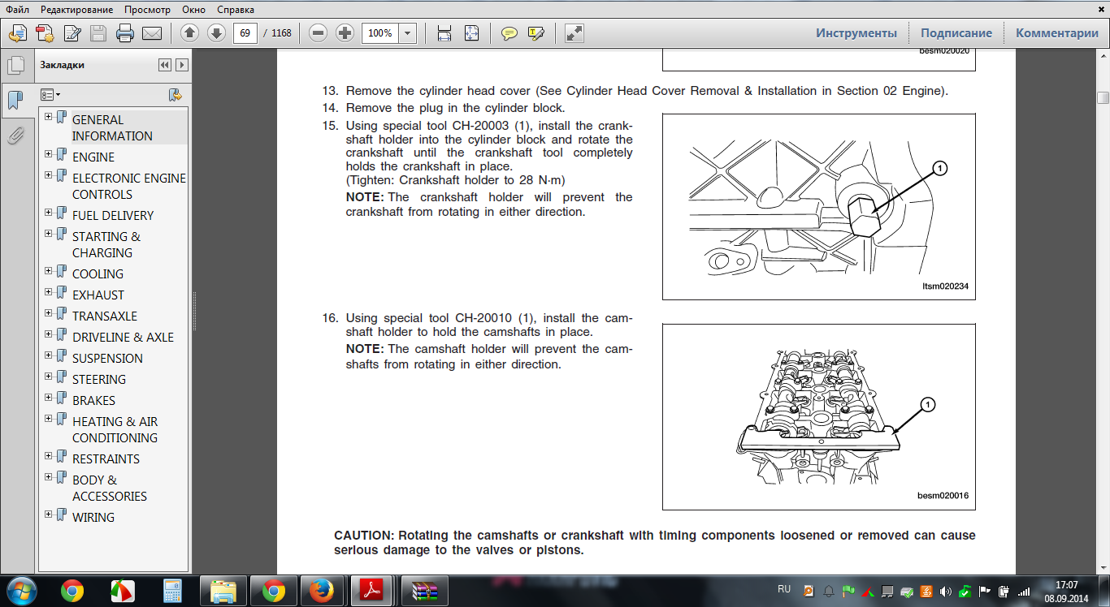Add a sticky note comment
This screenshot has width=1110, height=607.
click(x=509, y=33)
